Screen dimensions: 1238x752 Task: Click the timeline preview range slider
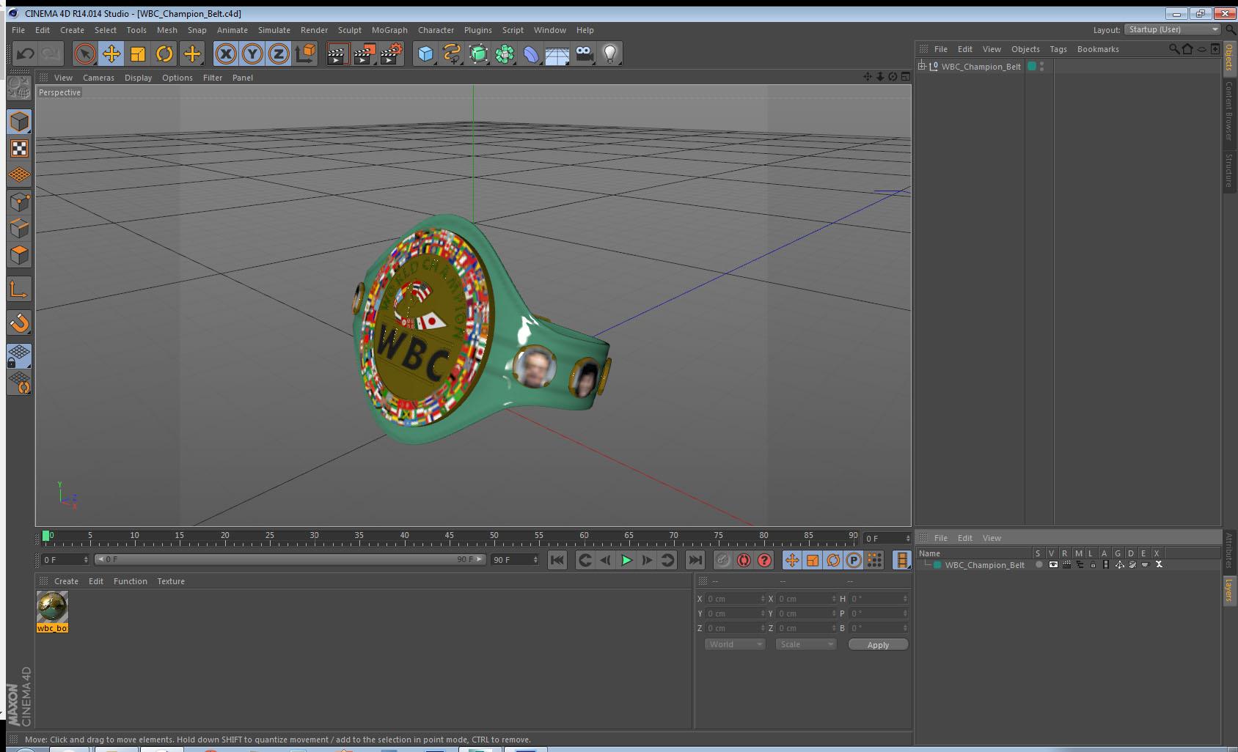tap(290, 559)
